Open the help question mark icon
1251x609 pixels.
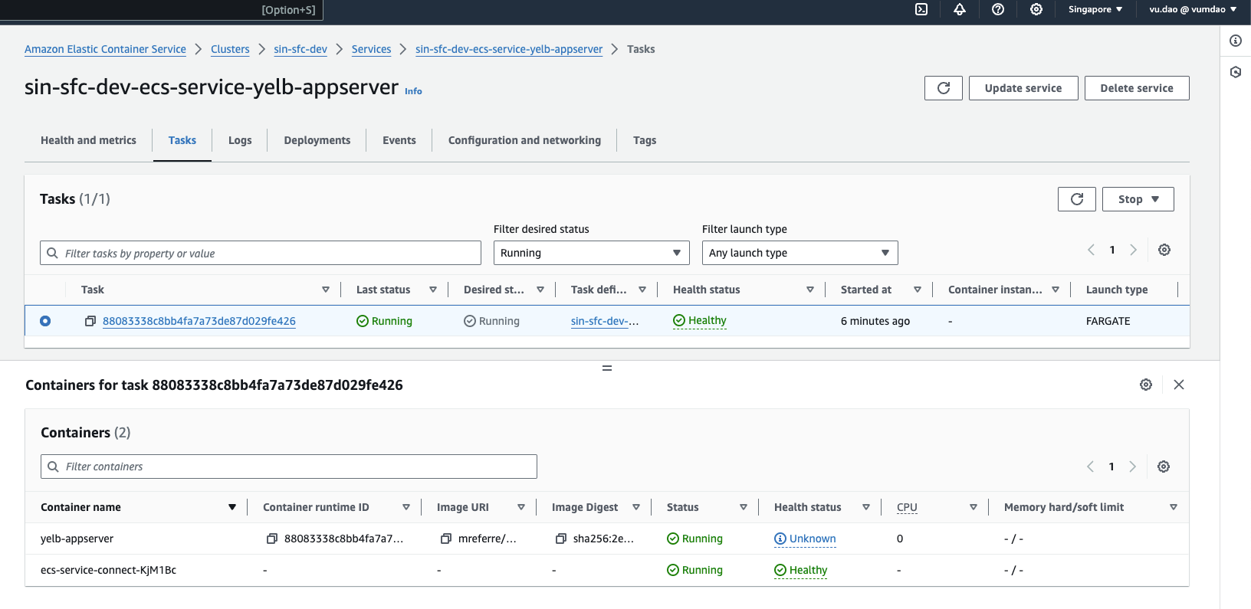998,9
